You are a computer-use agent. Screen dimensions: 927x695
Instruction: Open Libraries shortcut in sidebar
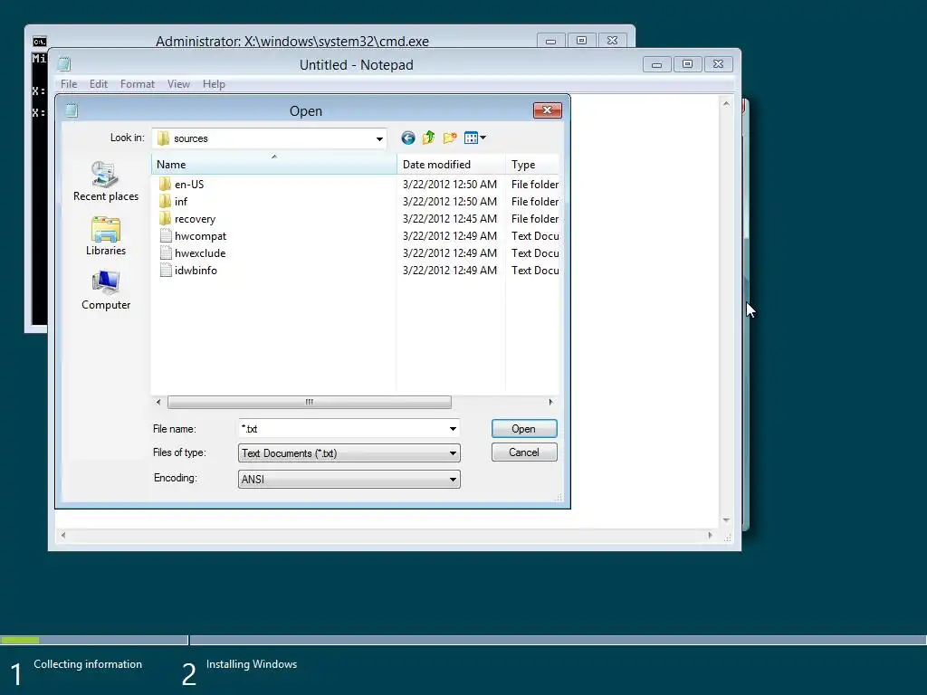point(106,236)
